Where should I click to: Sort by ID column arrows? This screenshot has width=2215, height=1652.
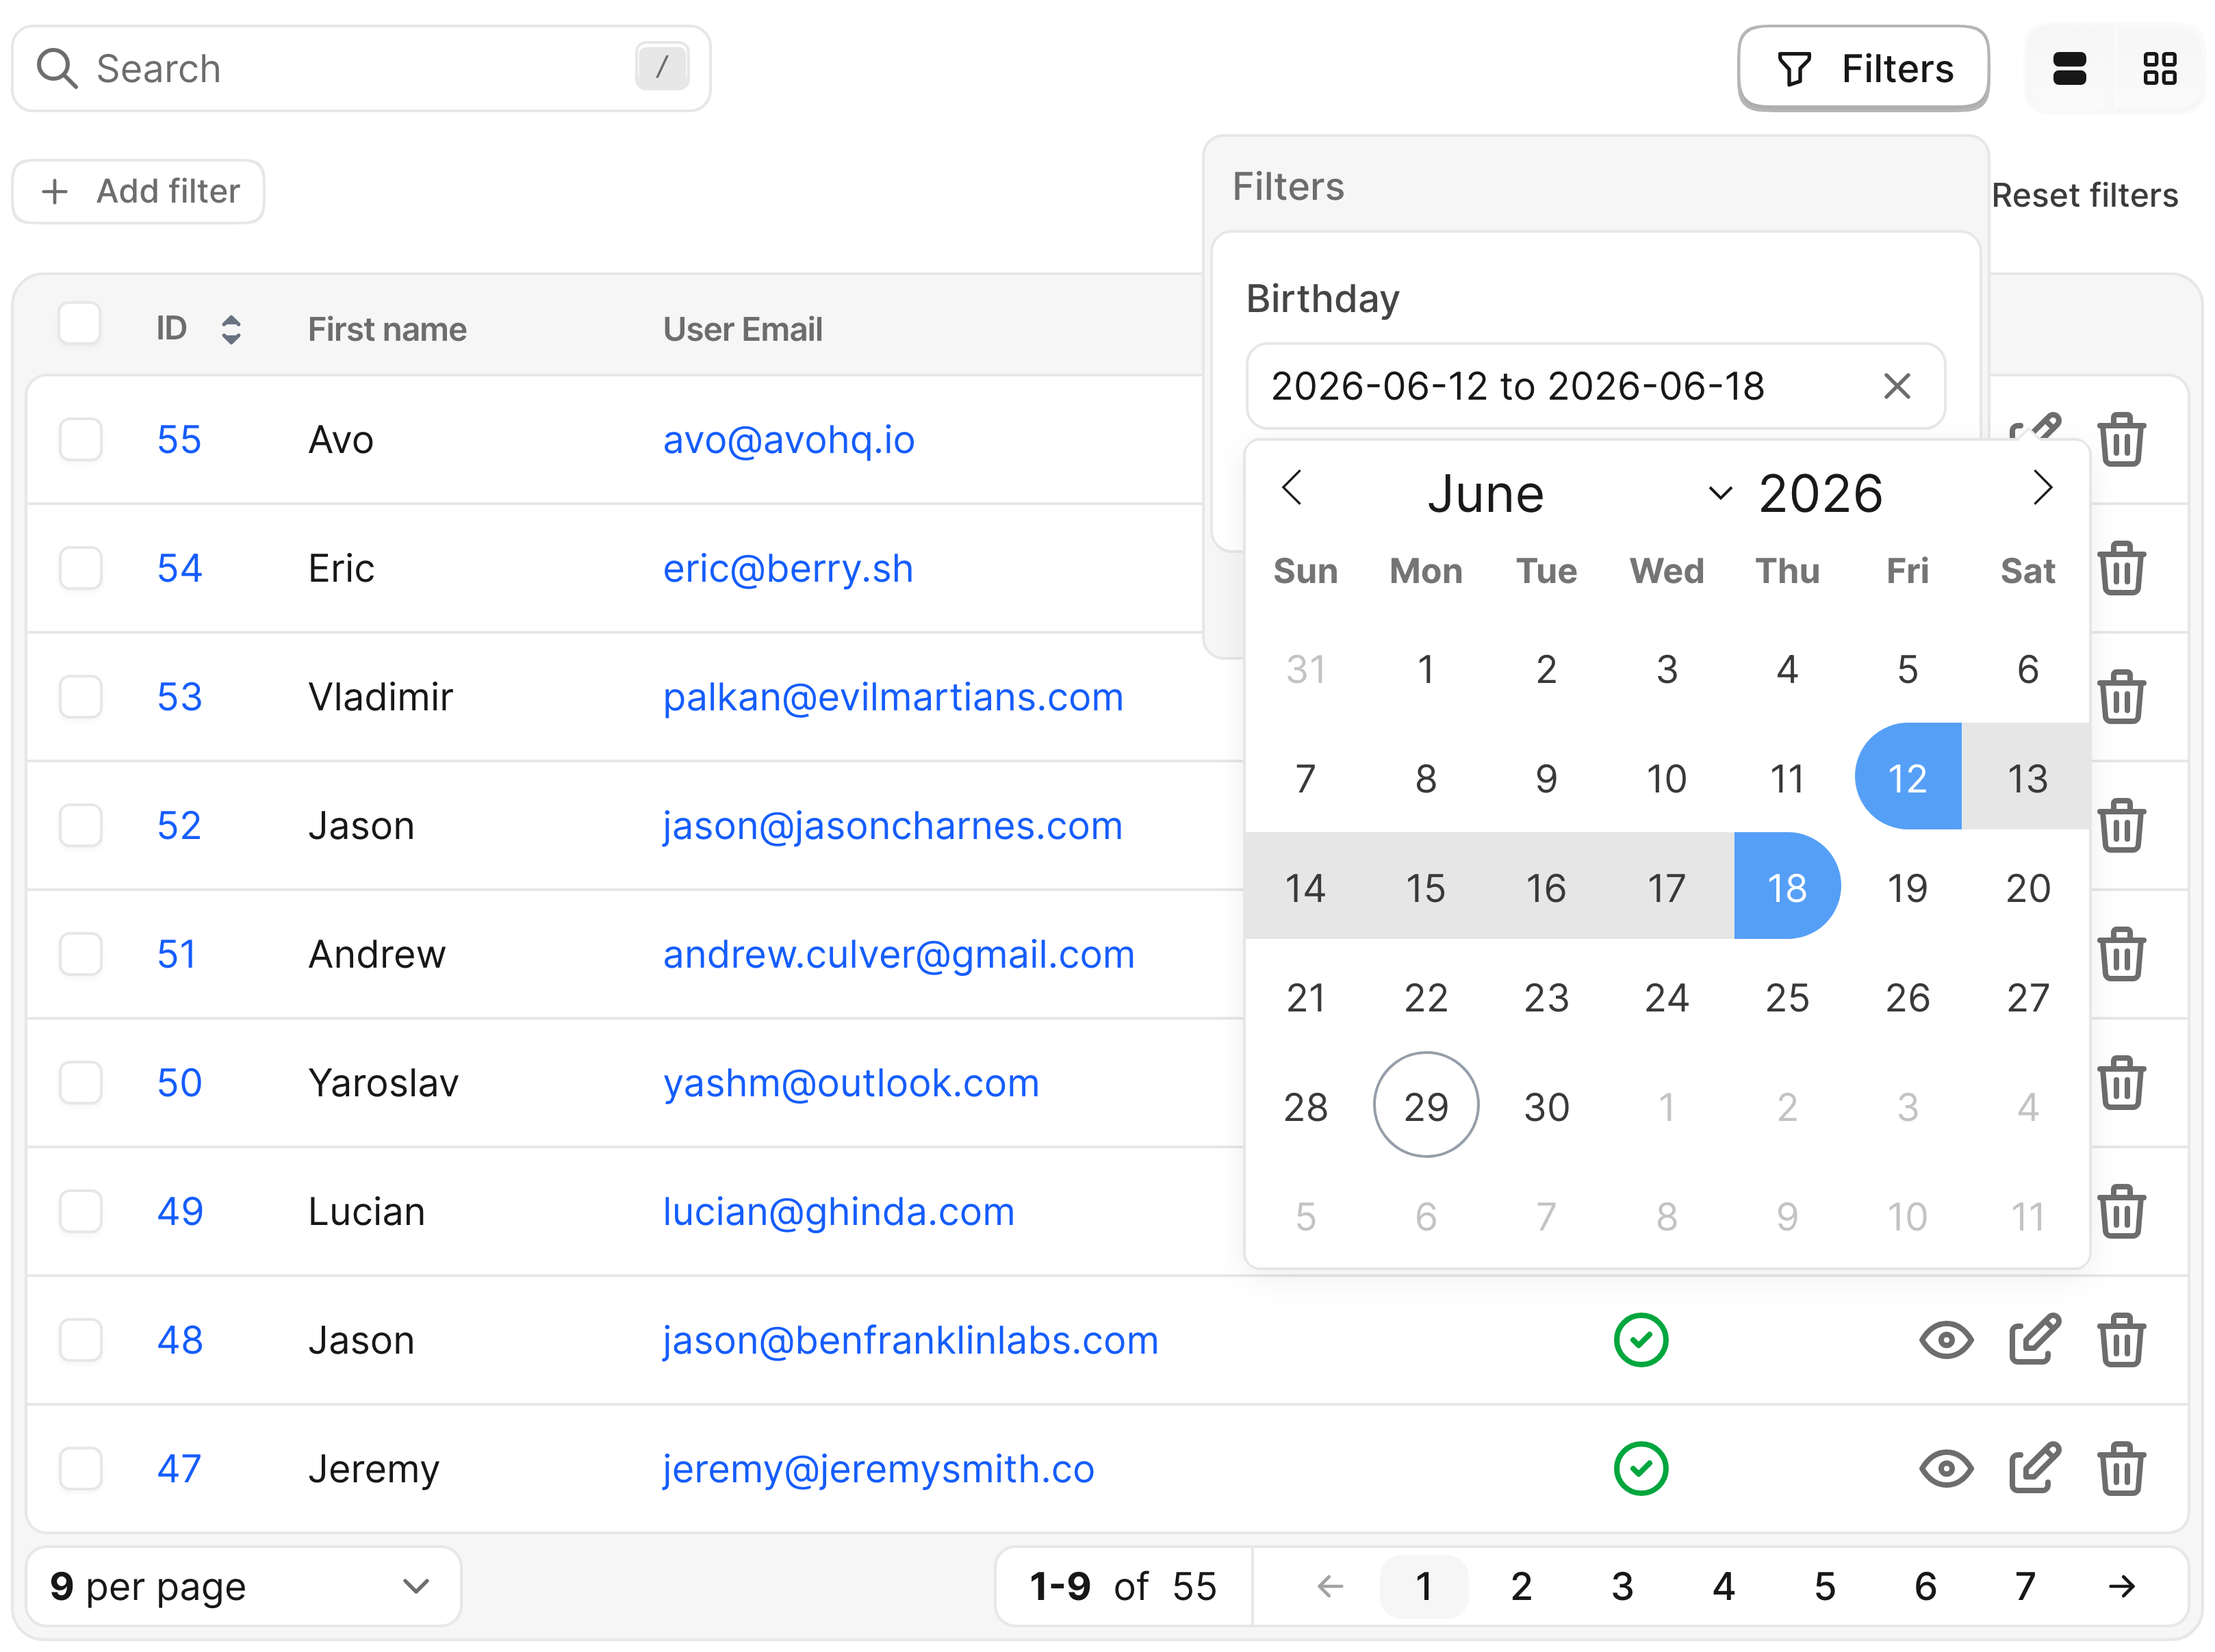coord(231,329)
